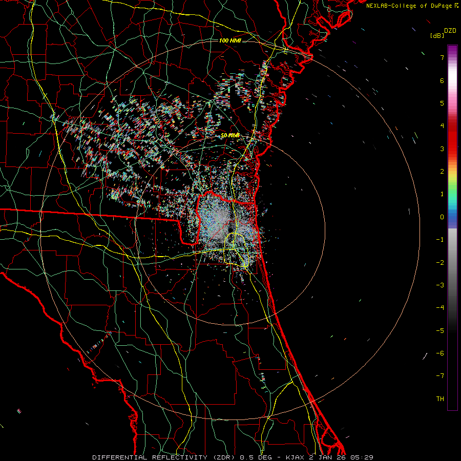
Task: Click the '-4' value on color scale
Action: [x=440, y=308]
